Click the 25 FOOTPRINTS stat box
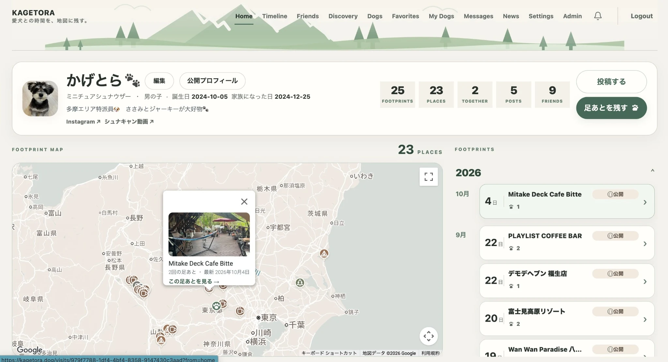This screenshot has width=668, height=362. (397, 94)
